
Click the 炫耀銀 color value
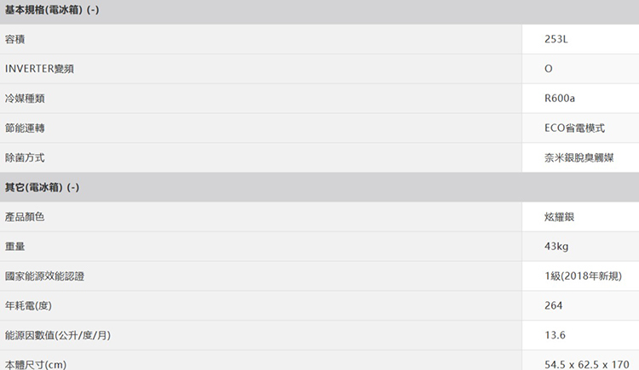point(559,217)
